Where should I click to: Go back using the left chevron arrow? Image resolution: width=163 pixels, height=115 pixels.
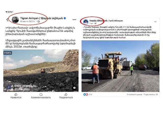[7, 20]
